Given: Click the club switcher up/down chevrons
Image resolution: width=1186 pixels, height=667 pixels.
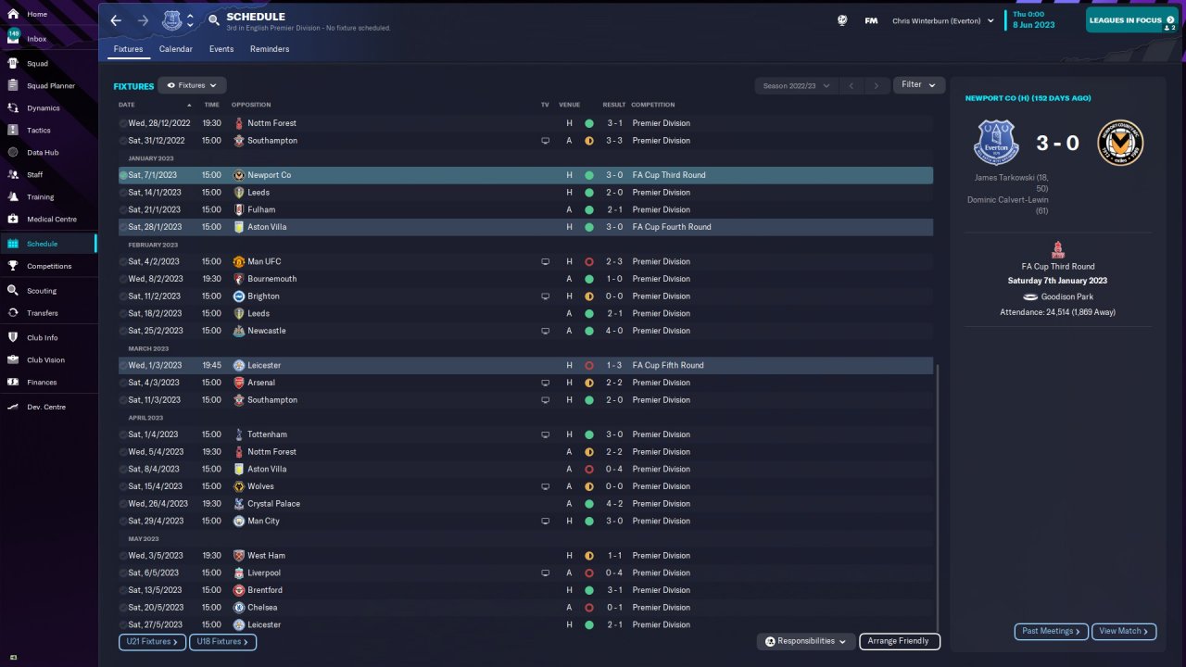Looking at the screenshot, I should 190,20.
